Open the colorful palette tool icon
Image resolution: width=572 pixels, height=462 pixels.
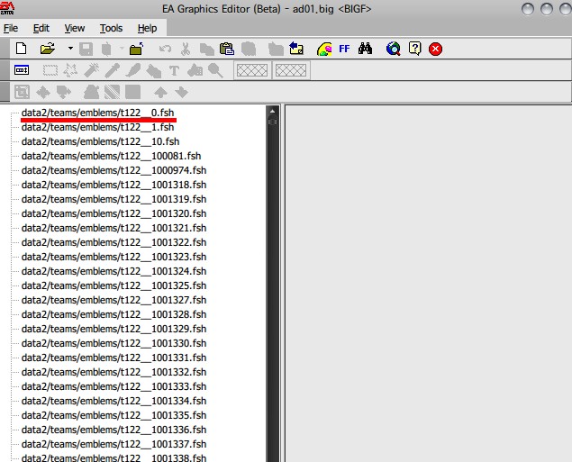[x=324, y=49]
